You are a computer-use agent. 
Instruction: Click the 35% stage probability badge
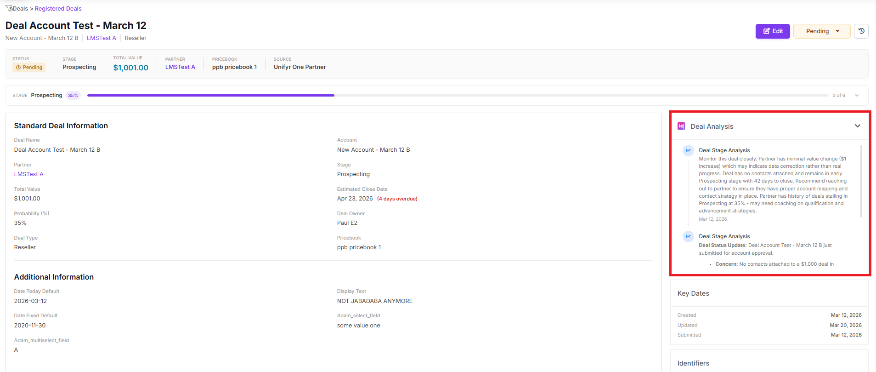pos(73,96)
